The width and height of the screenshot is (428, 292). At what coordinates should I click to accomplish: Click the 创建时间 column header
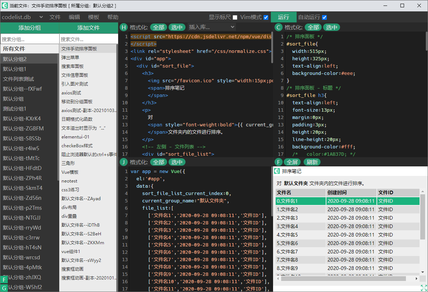pyautogui.click(x=351, y=192)
